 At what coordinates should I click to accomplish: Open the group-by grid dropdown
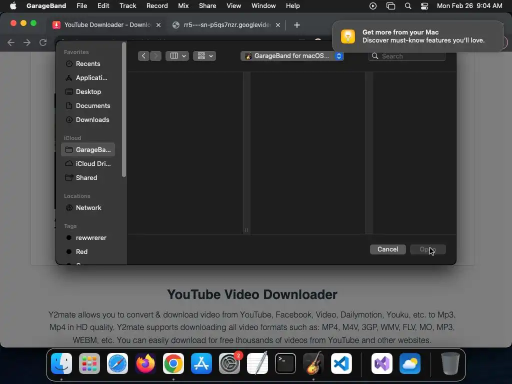click(x=204, y=56)
